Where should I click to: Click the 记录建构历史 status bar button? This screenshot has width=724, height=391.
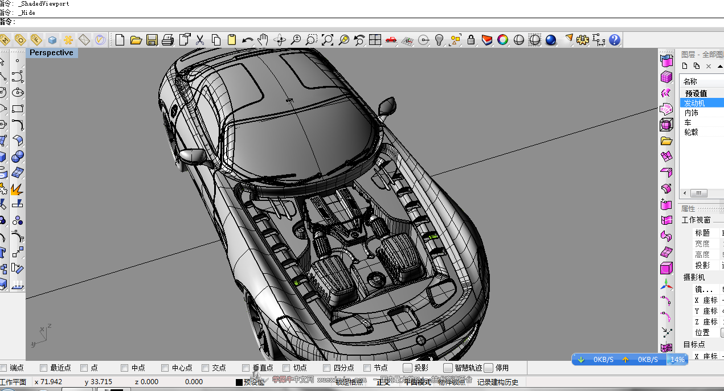498,382
